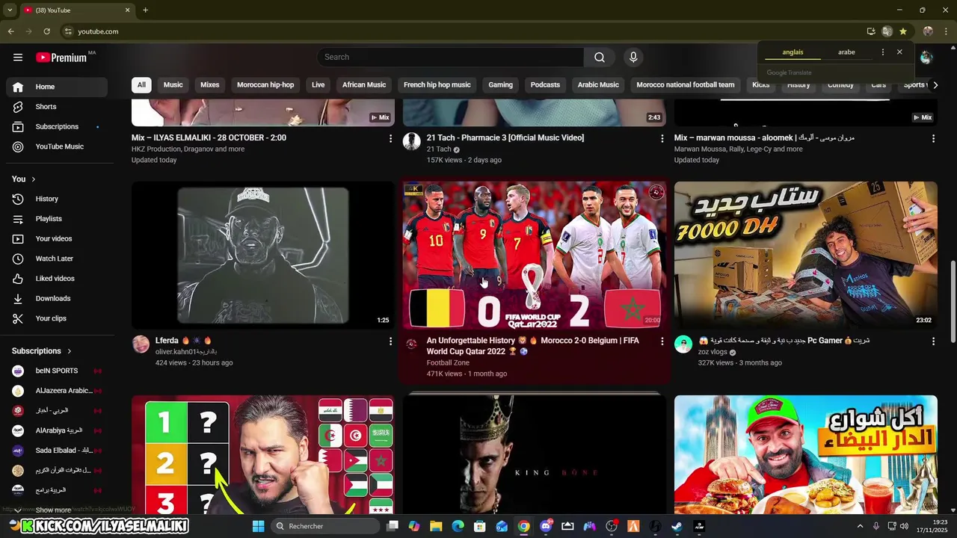957x538 pixels.
Task: Open the hamburger guide menu
Action: pos(18,57)
